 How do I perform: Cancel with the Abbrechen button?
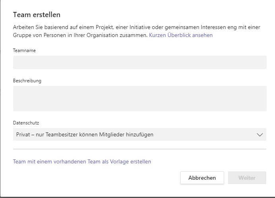coord(202,178)
